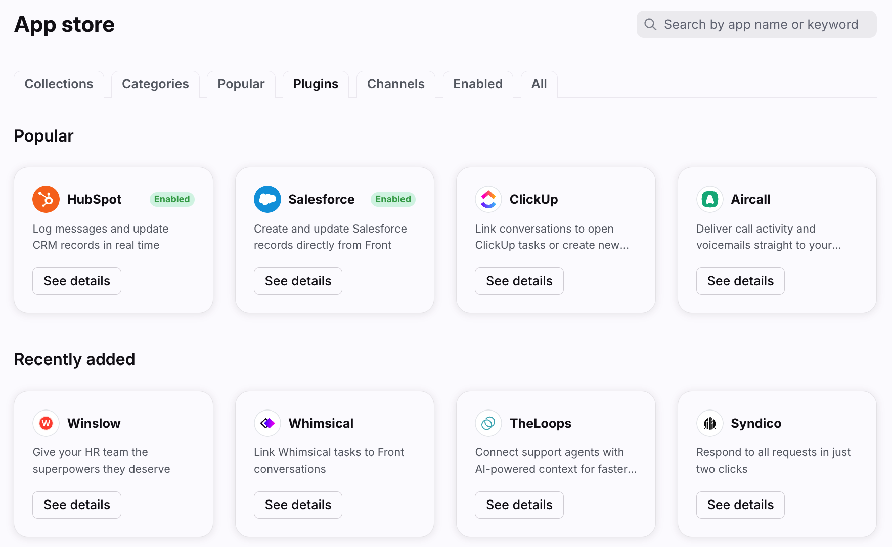Click the 'Popular' section heading

pyautogui.click(x=44, y=136)
